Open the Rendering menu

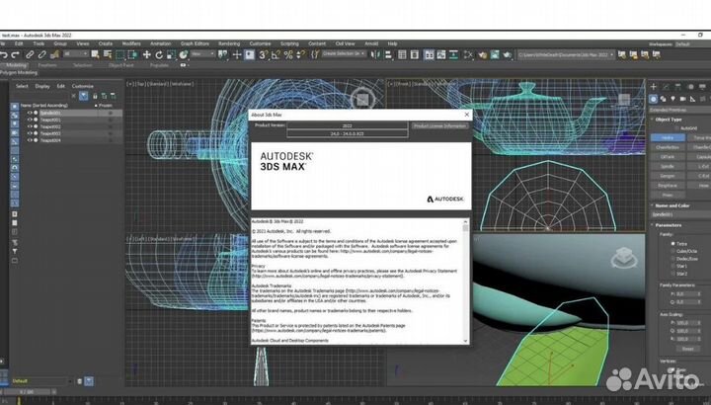(x=229, y=43)
